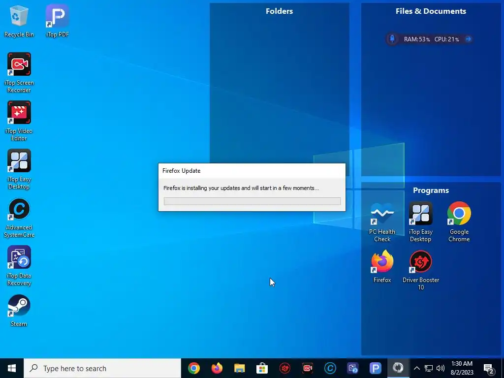Open Google Chrome from the taskbar
Image resolution: width=504 pixels, height=378 pixels.
point(194,368)
